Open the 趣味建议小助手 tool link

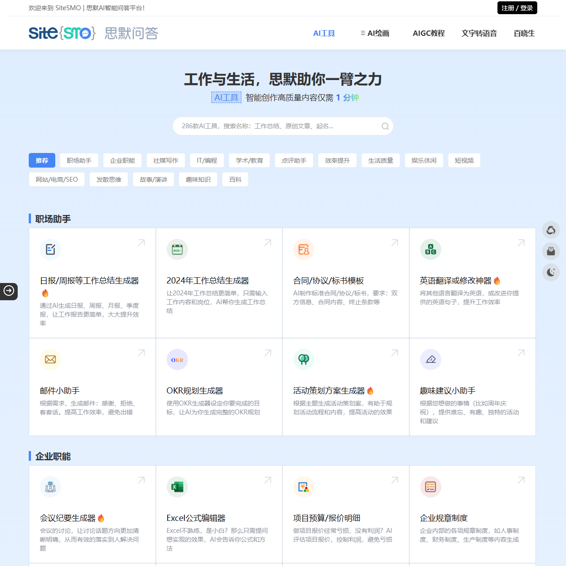[x=447, y=390]
